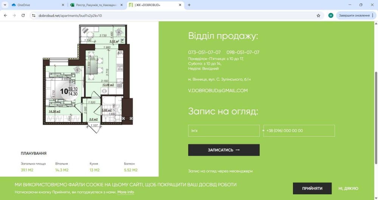Close the ЖК «DOBROBUD» tab
Image resolution: width=378 pixels, height=200 pixels.
(180, 5)
